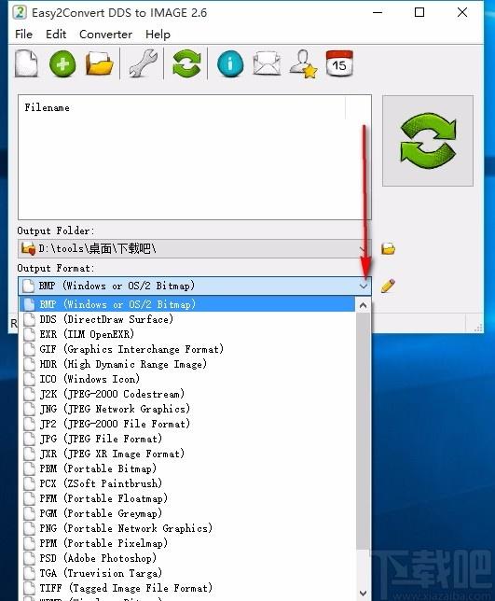Click the dropdown list scroll down arrow
The height and width of the screenshot is (601, 495).
pyautogui.click(x=363, y=593)
